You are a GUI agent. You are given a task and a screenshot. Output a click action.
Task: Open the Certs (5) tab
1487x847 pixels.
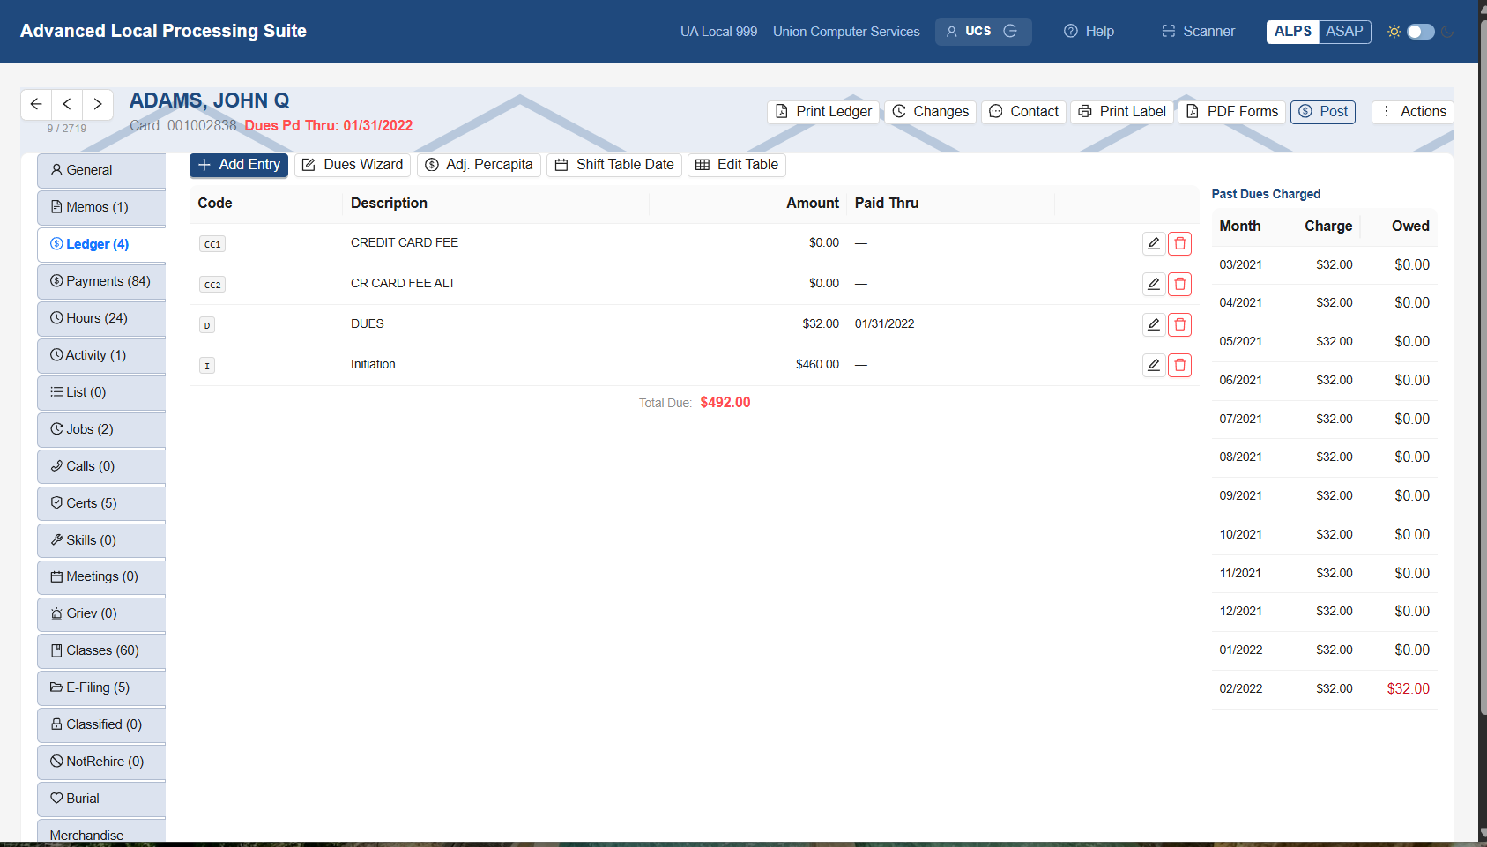pos(101,503)
